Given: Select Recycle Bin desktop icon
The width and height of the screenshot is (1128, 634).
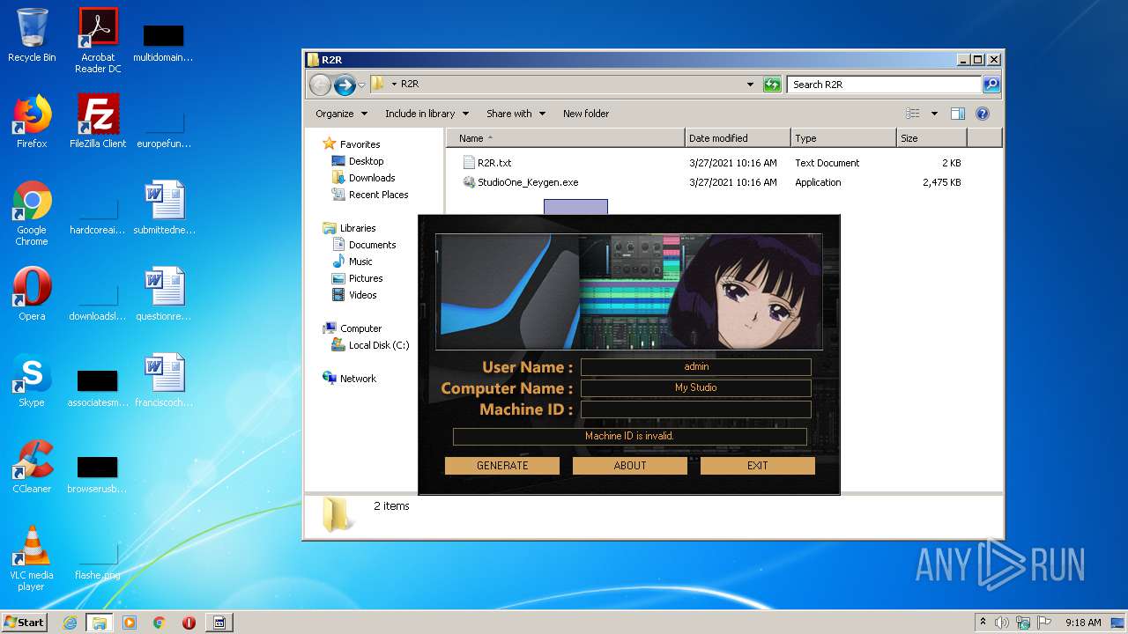Looking at the screenshot, I should [x=32, y=35].
